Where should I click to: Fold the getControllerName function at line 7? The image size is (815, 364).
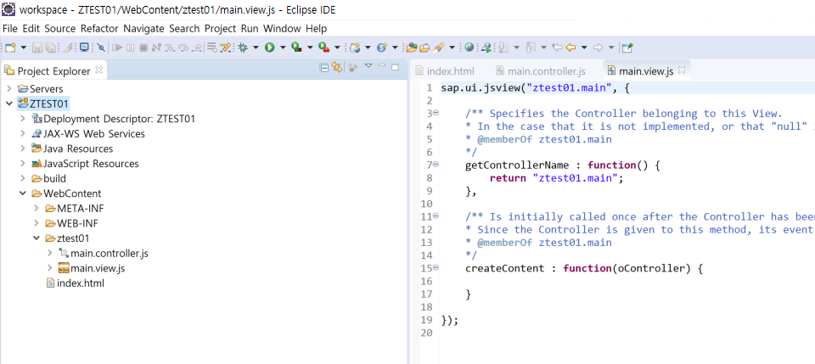coord(436,165)
